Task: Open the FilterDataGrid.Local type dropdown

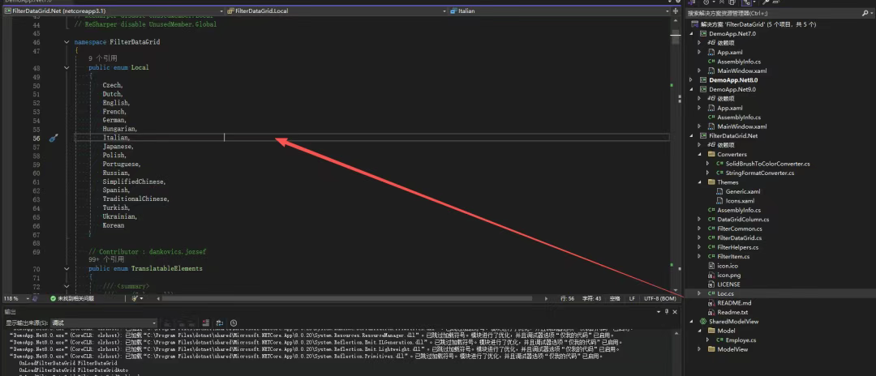Action: 334,11
